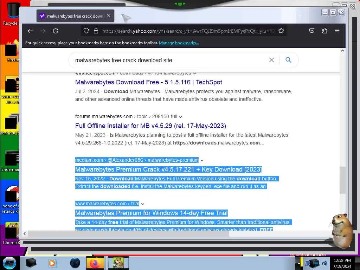
Task: Open the hamster Box taskbar item
Action: click(x=118, y=263)
